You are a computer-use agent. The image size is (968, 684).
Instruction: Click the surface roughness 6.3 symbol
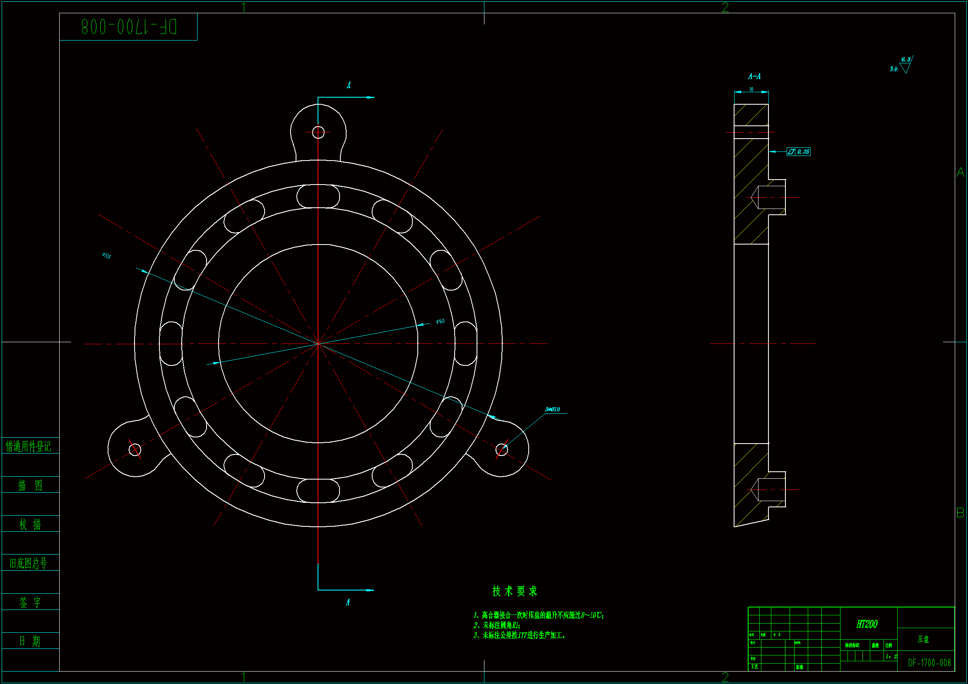905,65
